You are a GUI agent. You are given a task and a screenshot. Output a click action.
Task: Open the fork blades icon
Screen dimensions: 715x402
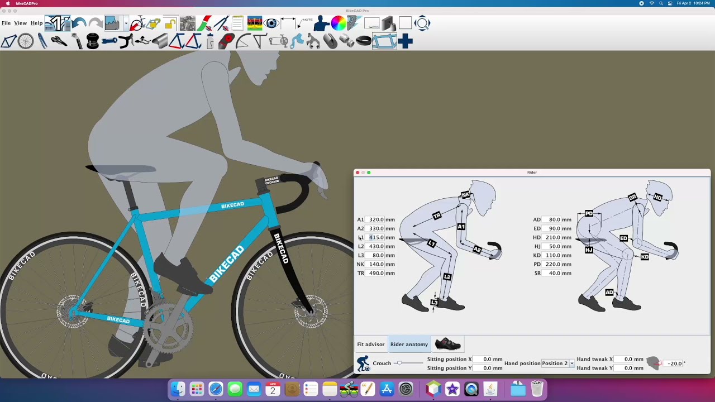[x=42, y=41]
